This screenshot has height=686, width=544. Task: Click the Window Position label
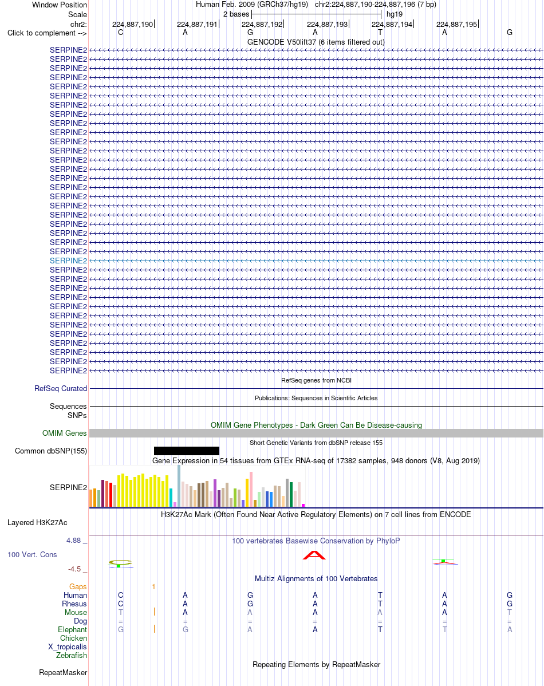[x=60, y=5]
